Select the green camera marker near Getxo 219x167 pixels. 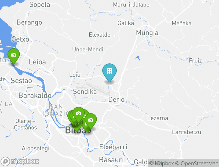tap(13, 56)
